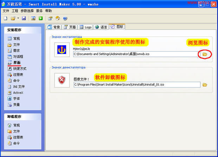Click the INI 文件 document icon
This screenshot has height=157, width=218.
coord(9,87)
